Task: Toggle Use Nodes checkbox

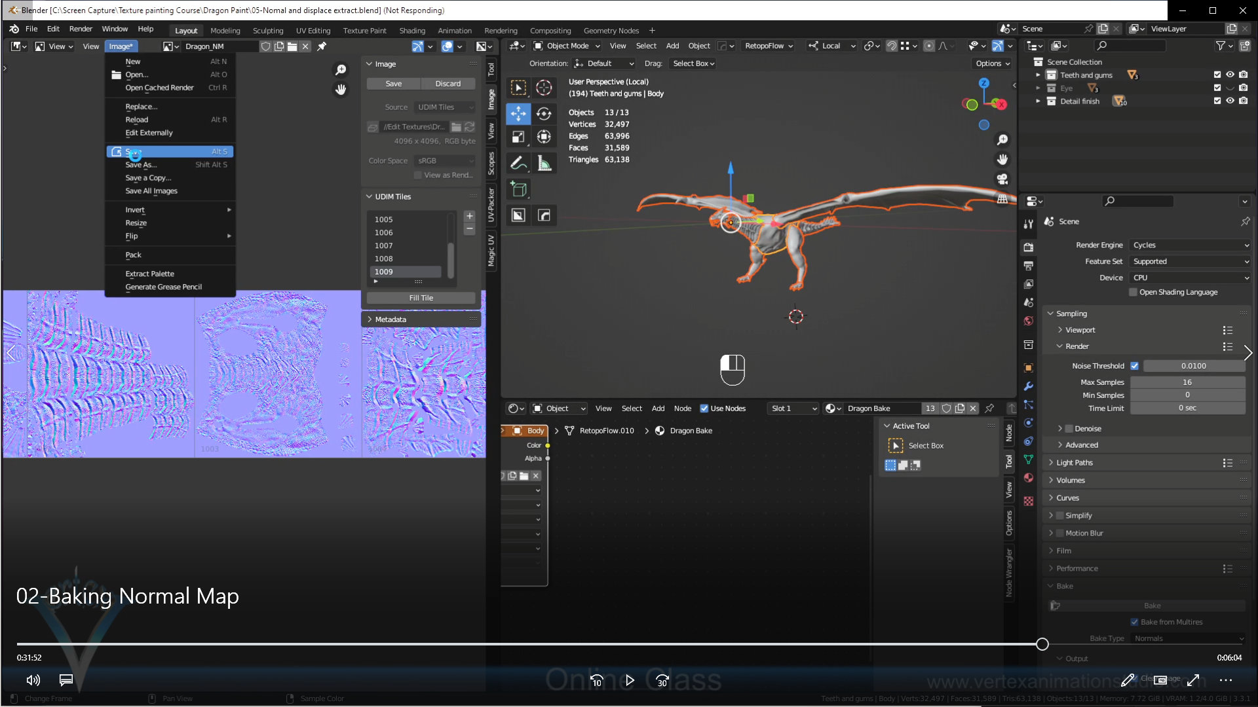Action: coord(704,408)
